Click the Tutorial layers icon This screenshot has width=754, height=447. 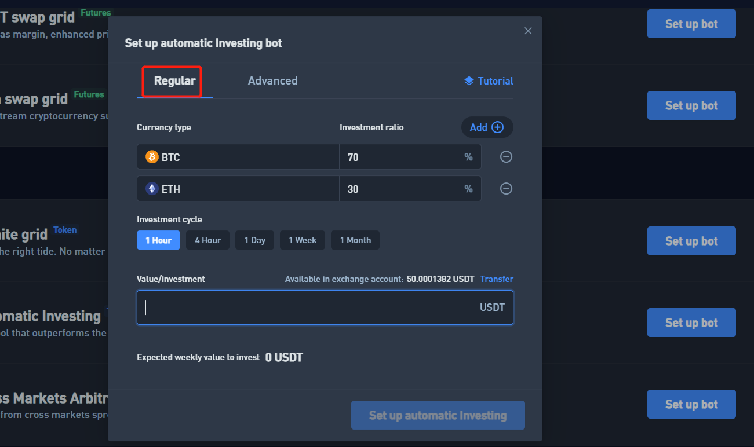tap(469, 81)
